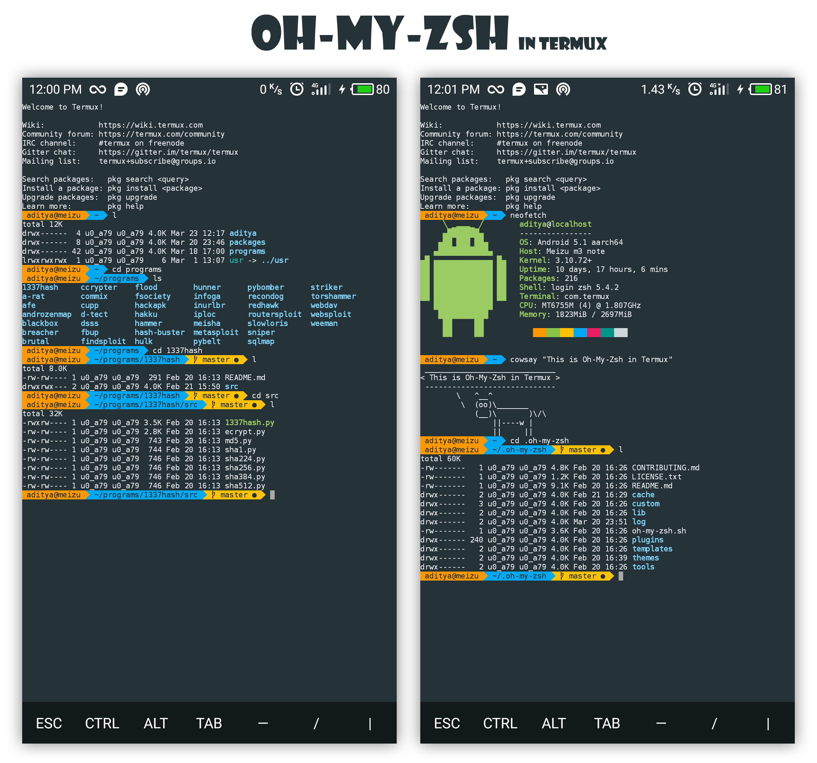Click the plugins directory in oh-my-zsh listing

(x=647, y=540)
